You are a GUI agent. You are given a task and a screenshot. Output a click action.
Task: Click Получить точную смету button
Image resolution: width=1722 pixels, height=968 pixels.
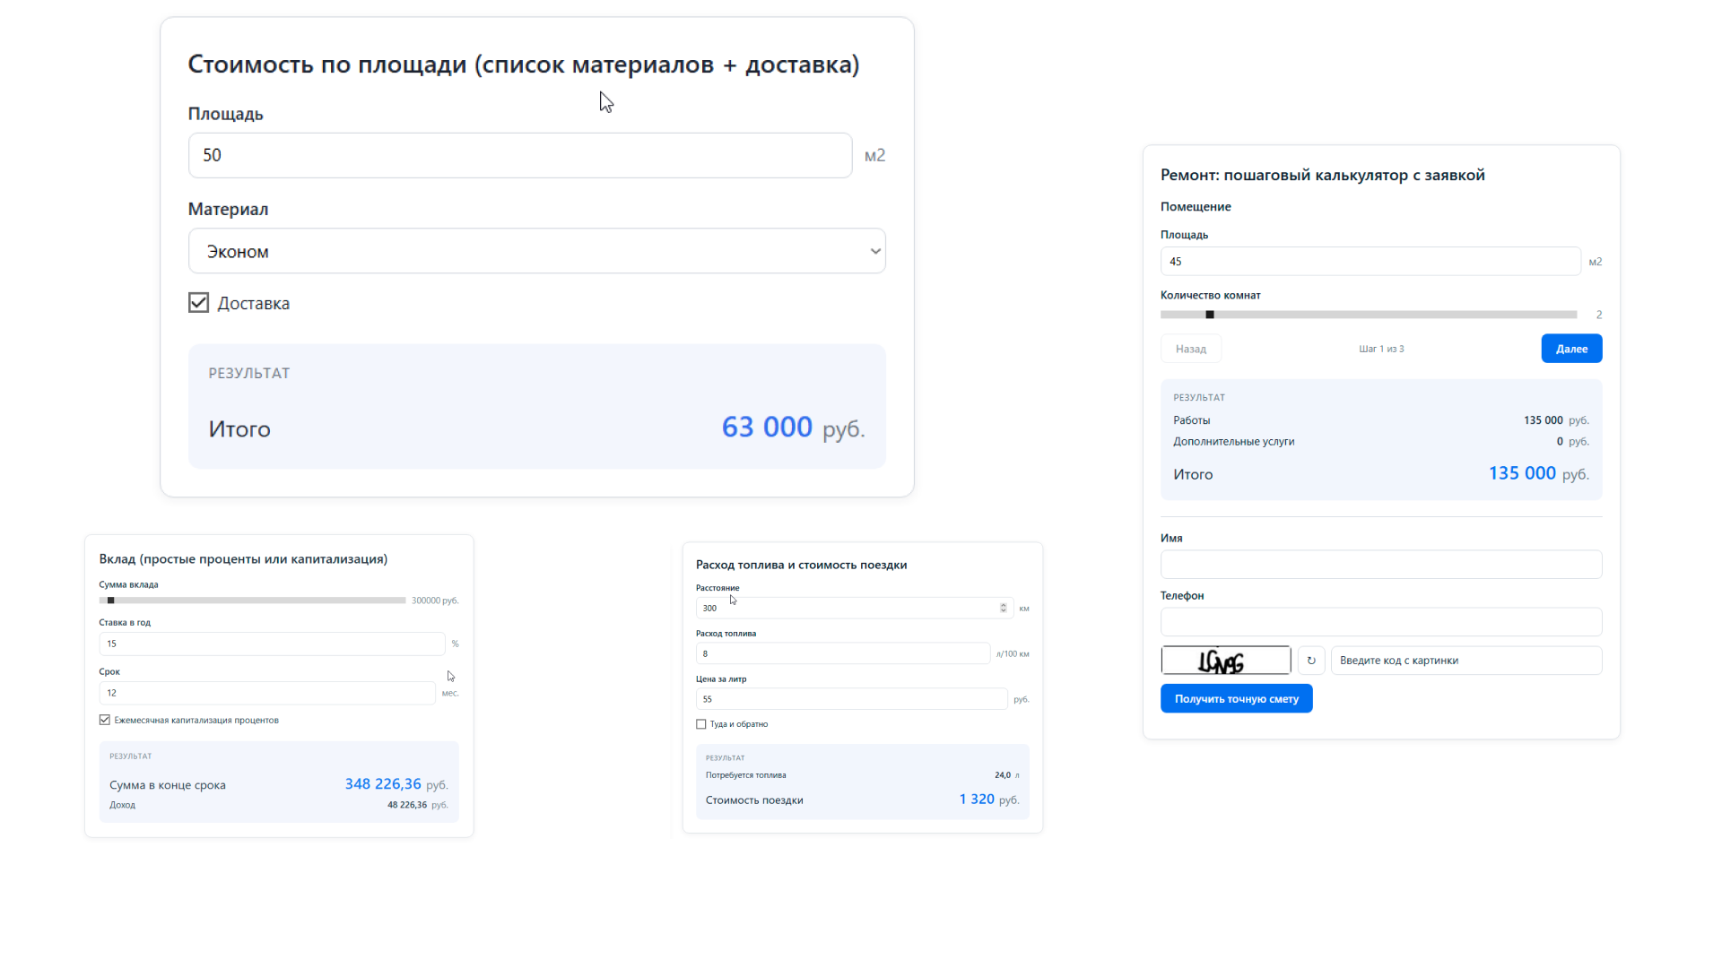point(1237,699)
